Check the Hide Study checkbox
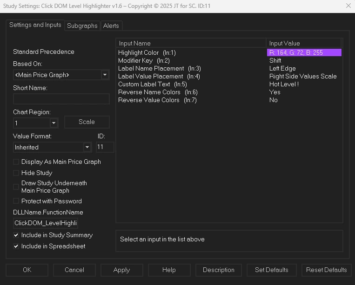This screenshot has width=355, height=285. click(x=16, y=173)
